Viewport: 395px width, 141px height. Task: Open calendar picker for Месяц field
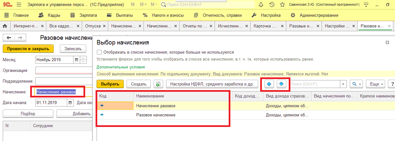point(77,60)
